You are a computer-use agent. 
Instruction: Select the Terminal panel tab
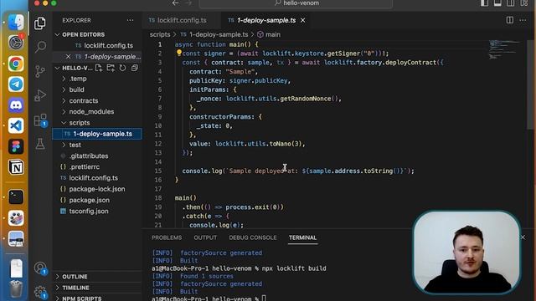tap(302, 237)
